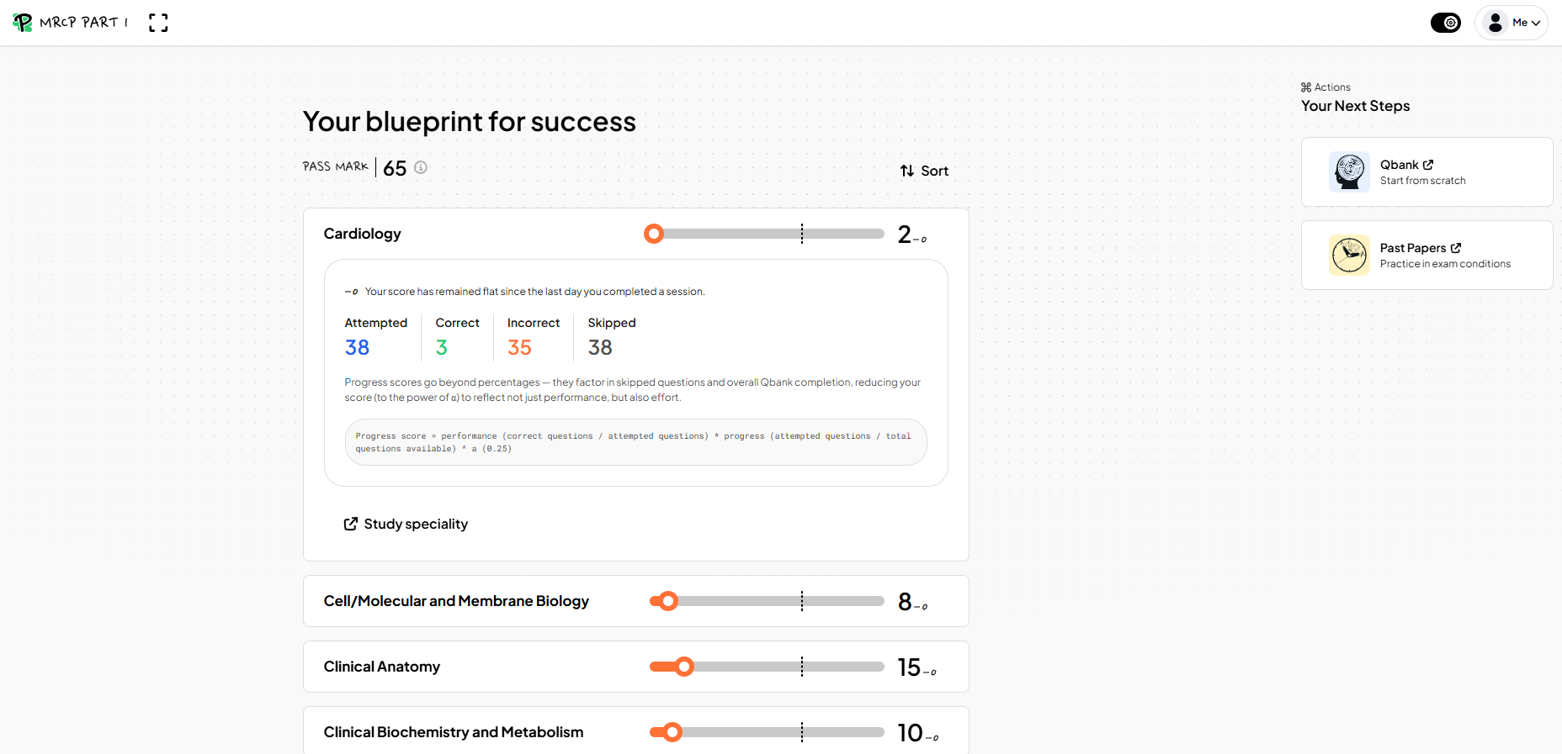Click the Qbank brain head icon
Screen dimensions: 1562x754
click(x=1350, y=171)
